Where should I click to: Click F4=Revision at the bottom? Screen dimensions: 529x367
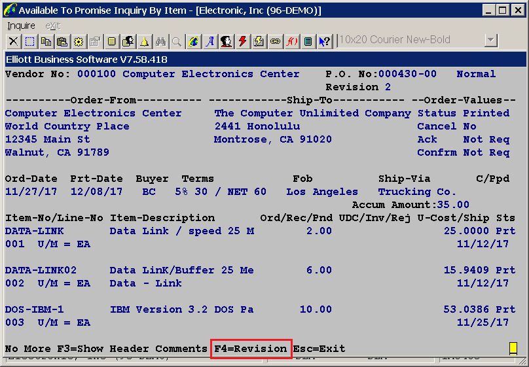(x=251, y=349)
